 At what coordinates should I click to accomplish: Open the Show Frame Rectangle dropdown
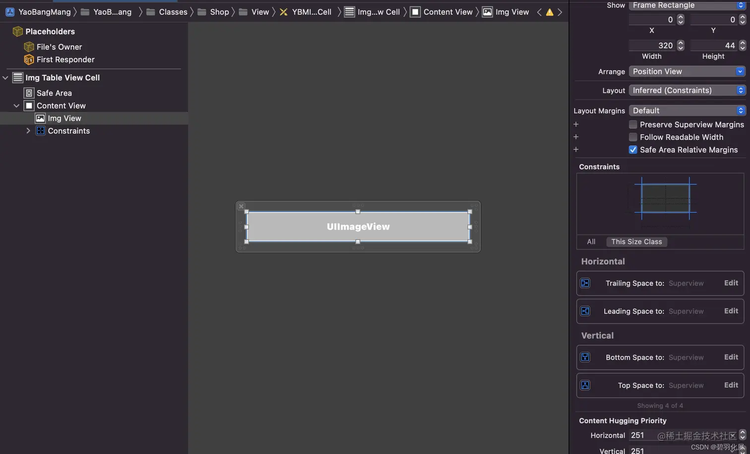(687, 5)
